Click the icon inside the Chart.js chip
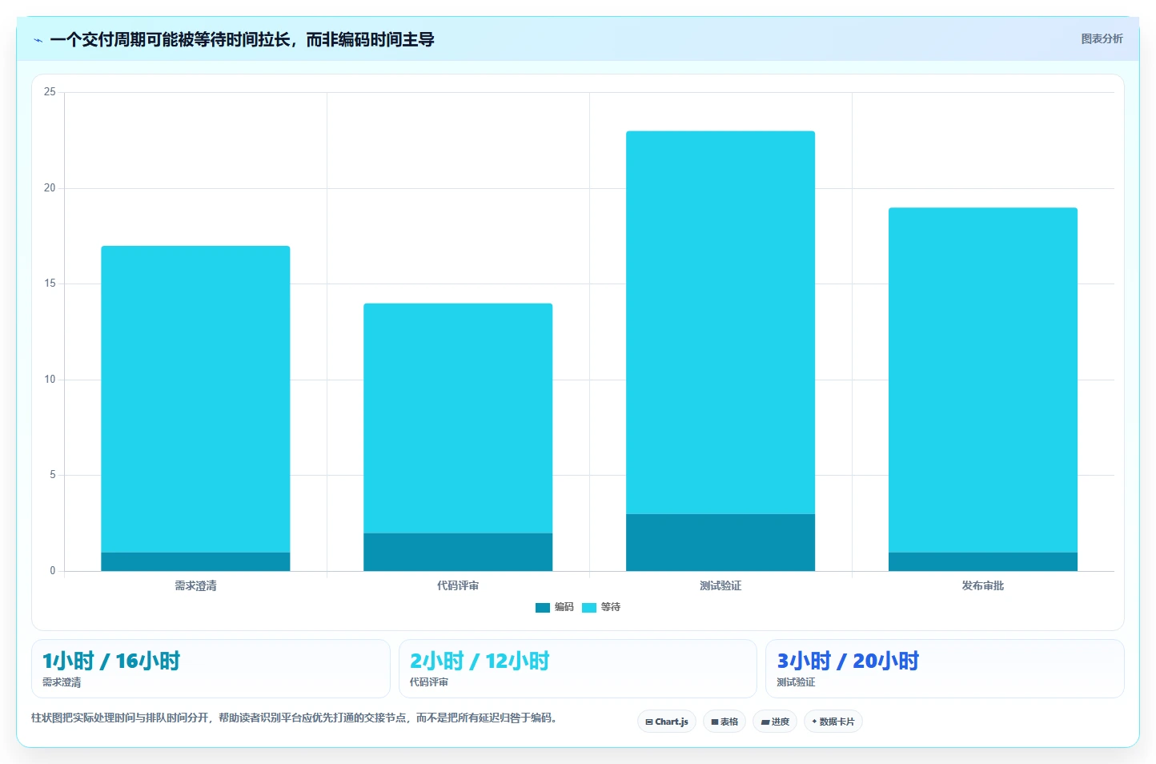 point(649,722)
